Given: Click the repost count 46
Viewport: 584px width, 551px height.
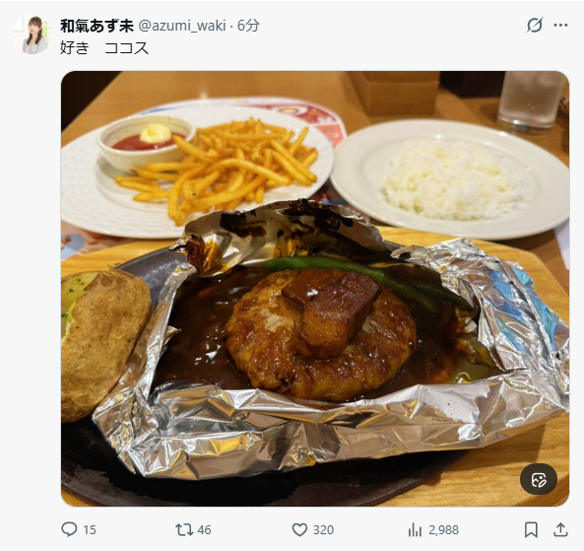Looking at the screenshot, I should coord(204,529).
